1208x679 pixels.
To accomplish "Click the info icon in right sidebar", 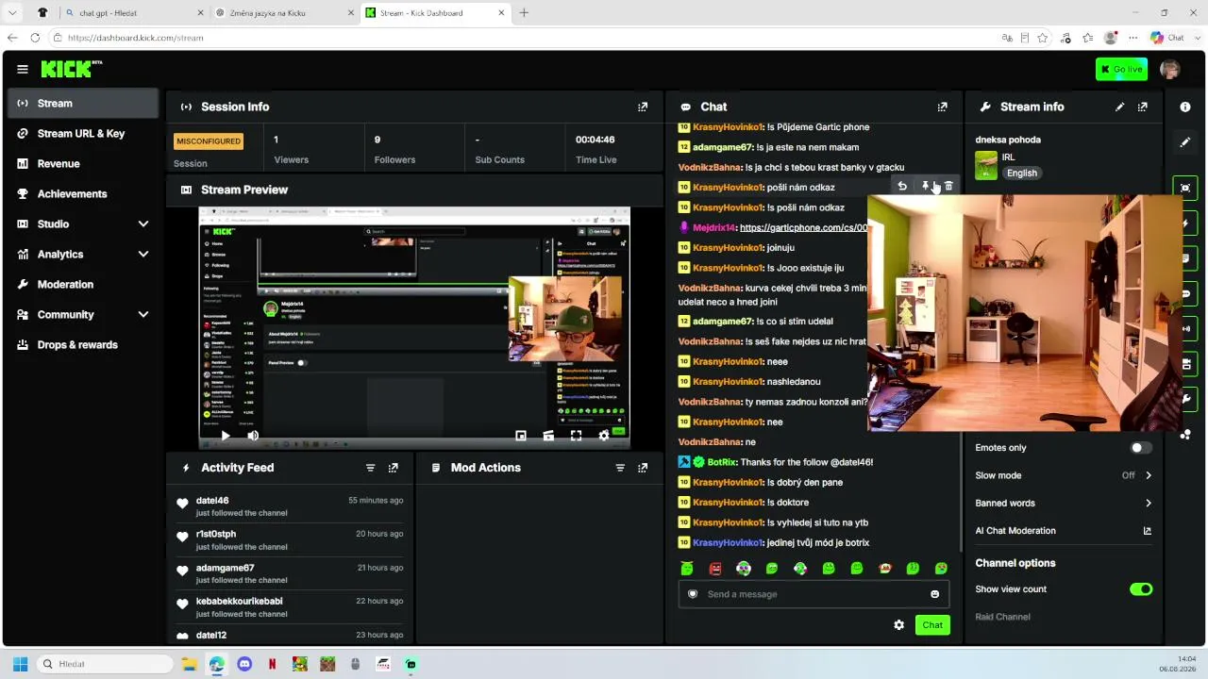I will [1185, 108].
